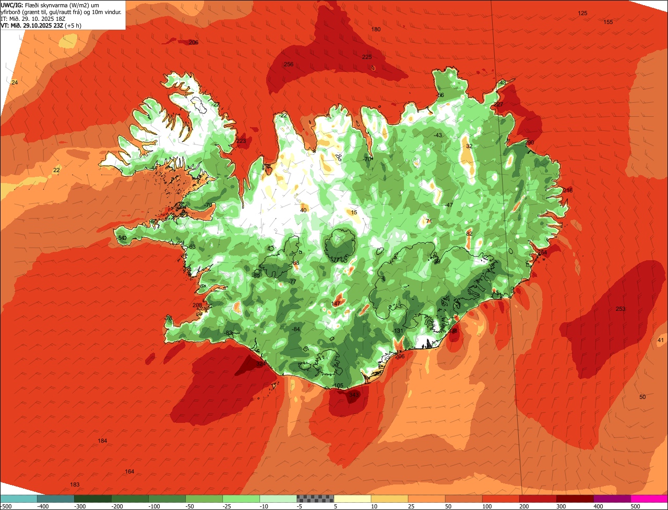Click the red-orange swatch between 100 and 200
Image resolution: width=668 pixels, height=510 pixels.
pyautogui.click(x=500, y=499)
